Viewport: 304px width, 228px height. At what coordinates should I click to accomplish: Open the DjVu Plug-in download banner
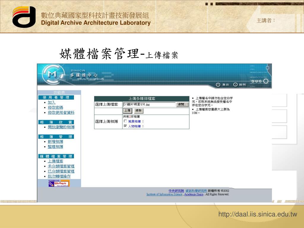point(59,183)
